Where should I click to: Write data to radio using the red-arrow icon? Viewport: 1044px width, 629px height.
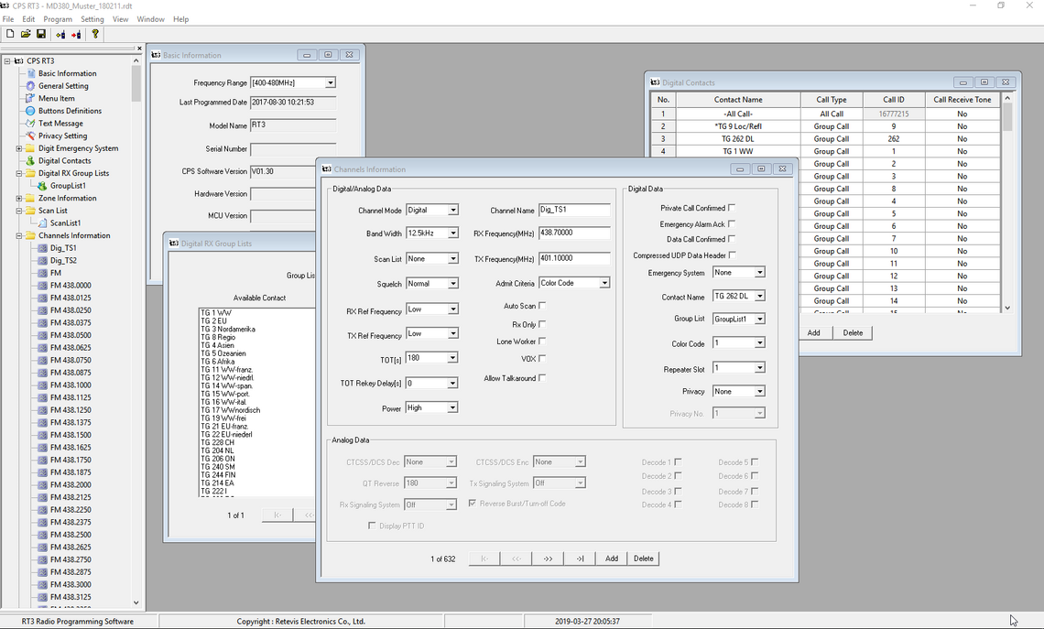tap(76, 34)
